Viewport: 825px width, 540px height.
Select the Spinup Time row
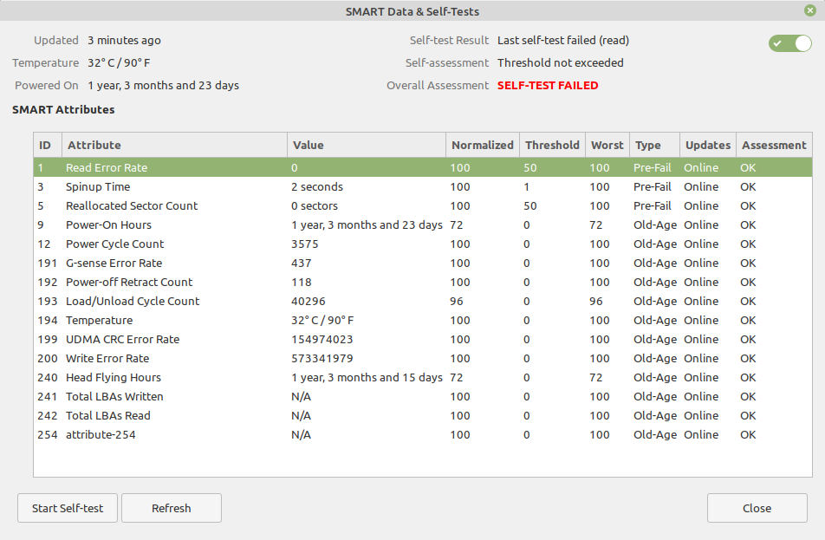pos(423,186)
